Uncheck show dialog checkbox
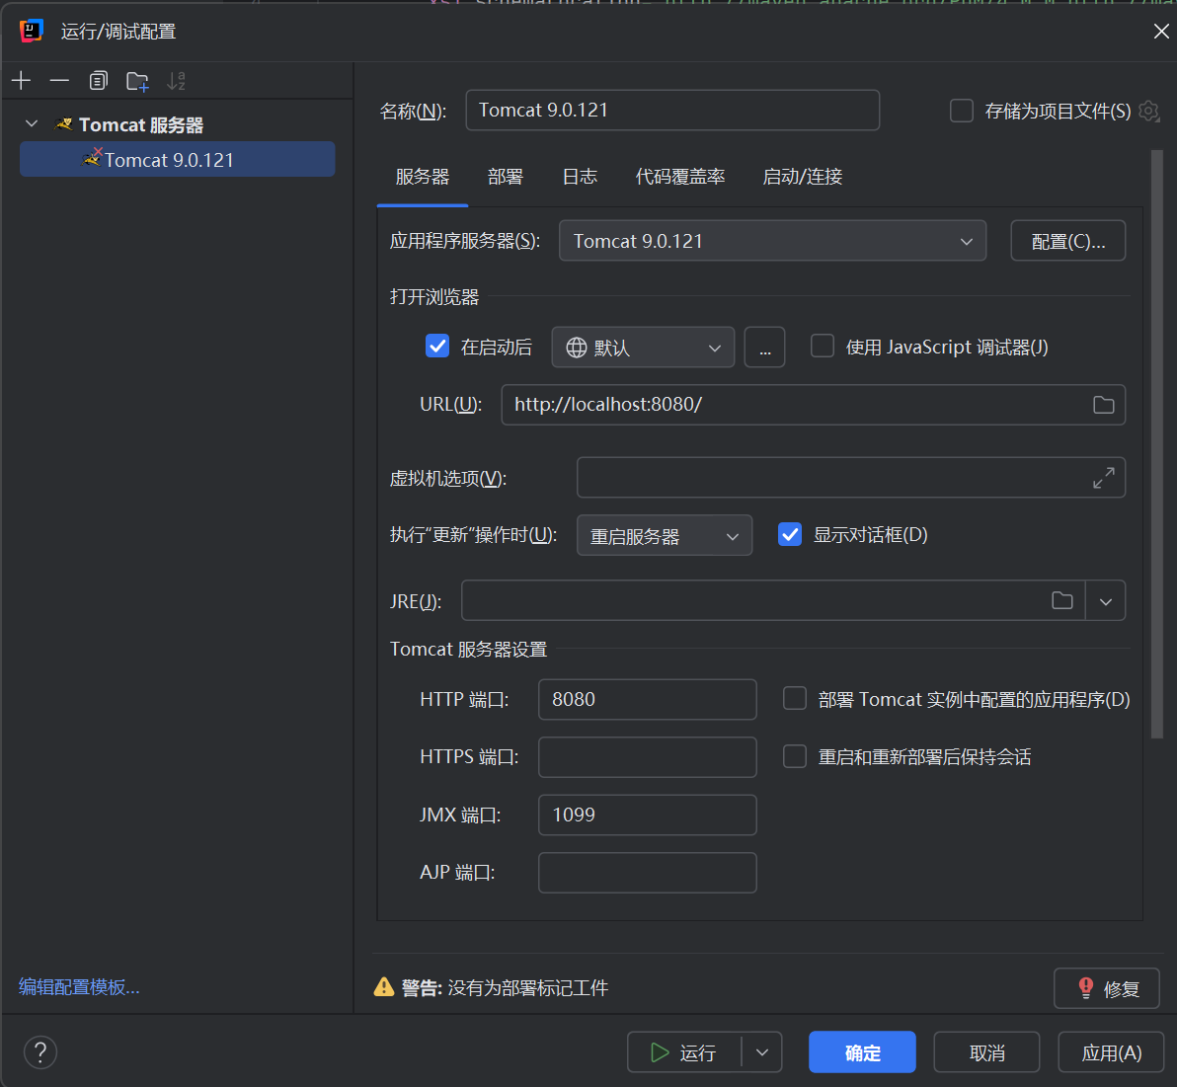Screen dimensions: 1177x1087 [790, 534]
